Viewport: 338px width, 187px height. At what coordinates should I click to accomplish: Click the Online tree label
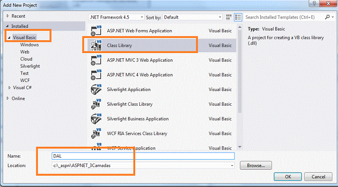pos(18,98)
